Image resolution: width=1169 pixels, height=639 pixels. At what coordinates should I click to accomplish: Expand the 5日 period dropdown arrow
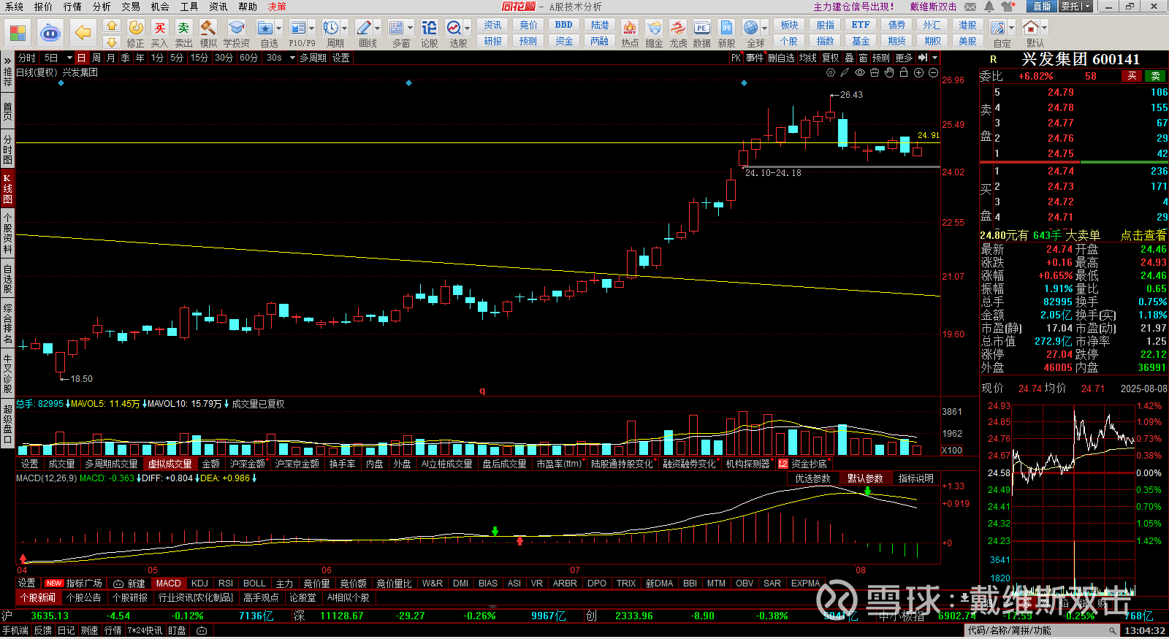tap(69, 58)
